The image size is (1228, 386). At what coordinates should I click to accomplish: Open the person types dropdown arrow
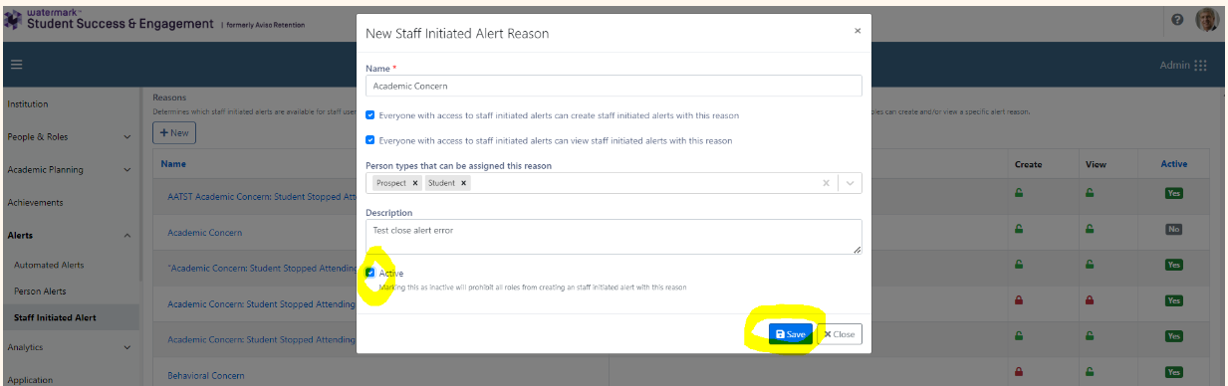point(850,183)
